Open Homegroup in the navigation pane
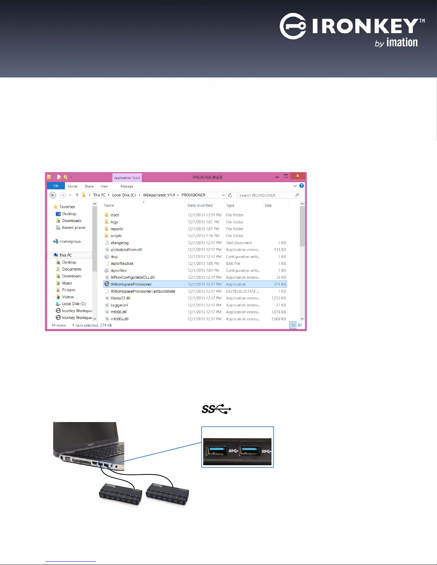The width and height of the screenshot is (437, 565). pyautogui.click(x=70, y=241)
